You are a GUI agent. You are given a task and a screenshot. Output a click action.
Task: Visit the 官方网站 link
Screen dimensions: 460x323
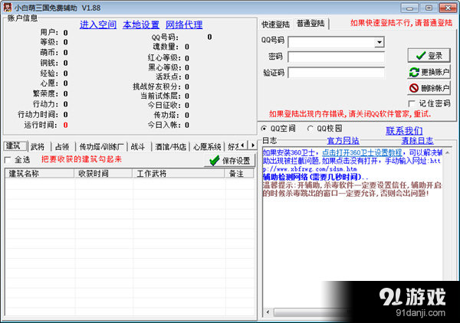(343, 141)
